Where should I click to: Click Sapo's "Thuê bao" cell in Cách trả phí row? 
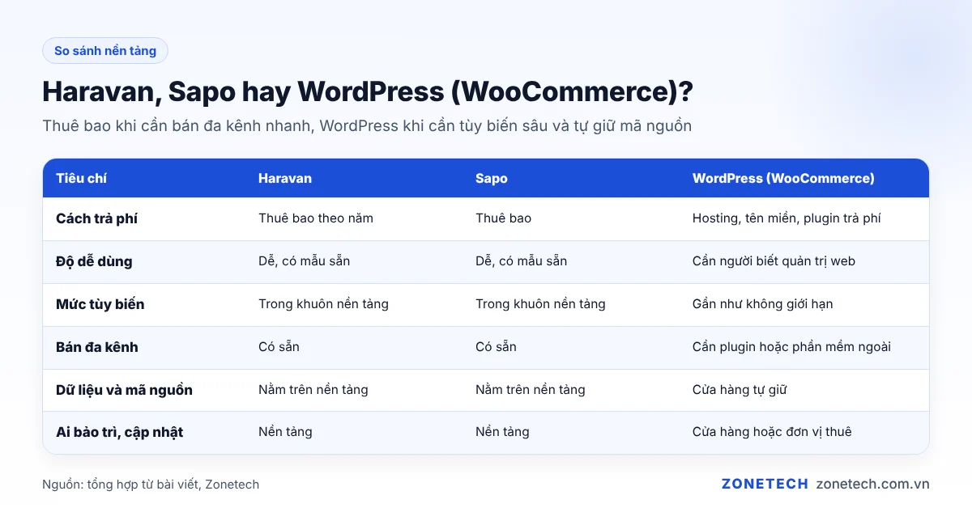pos(503,218)
